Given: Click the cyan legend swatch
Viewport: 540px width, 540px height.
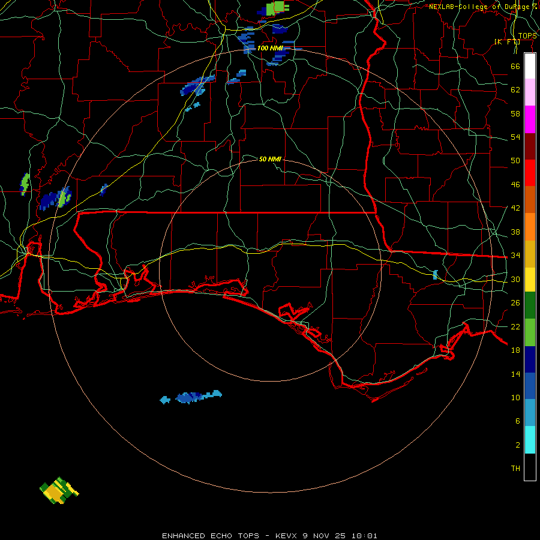Looking at the screenshot, I should point(530,440).
